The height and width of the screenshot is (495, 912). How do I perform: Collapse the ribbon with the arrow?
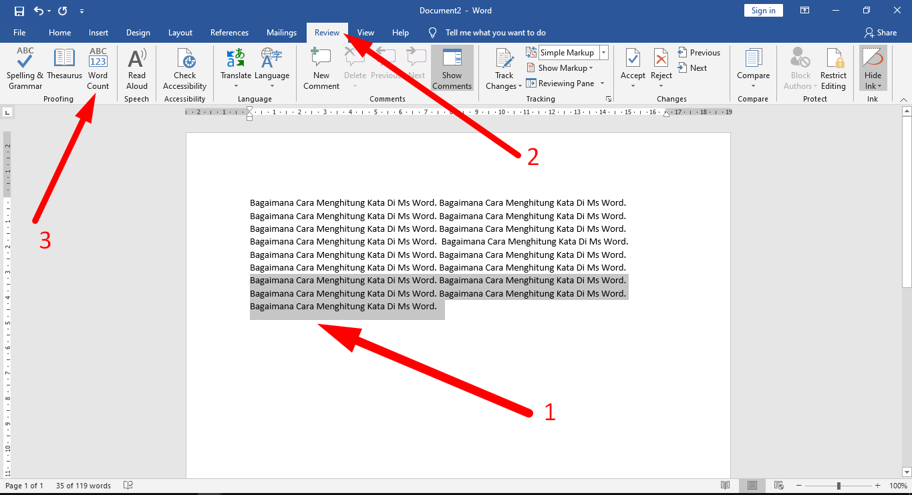pos(905,99)
